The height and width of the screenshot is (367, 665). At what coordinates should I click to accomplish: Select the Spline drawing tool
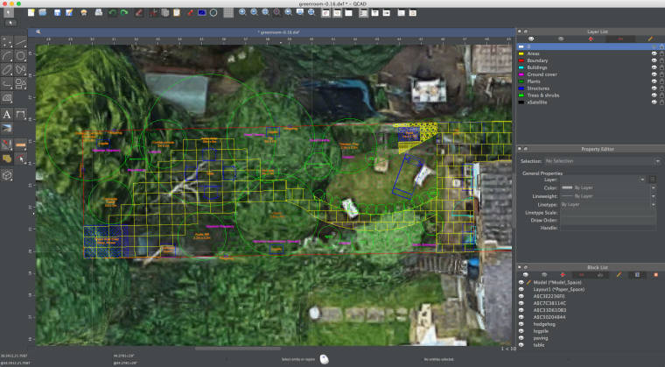click(20, 69)
